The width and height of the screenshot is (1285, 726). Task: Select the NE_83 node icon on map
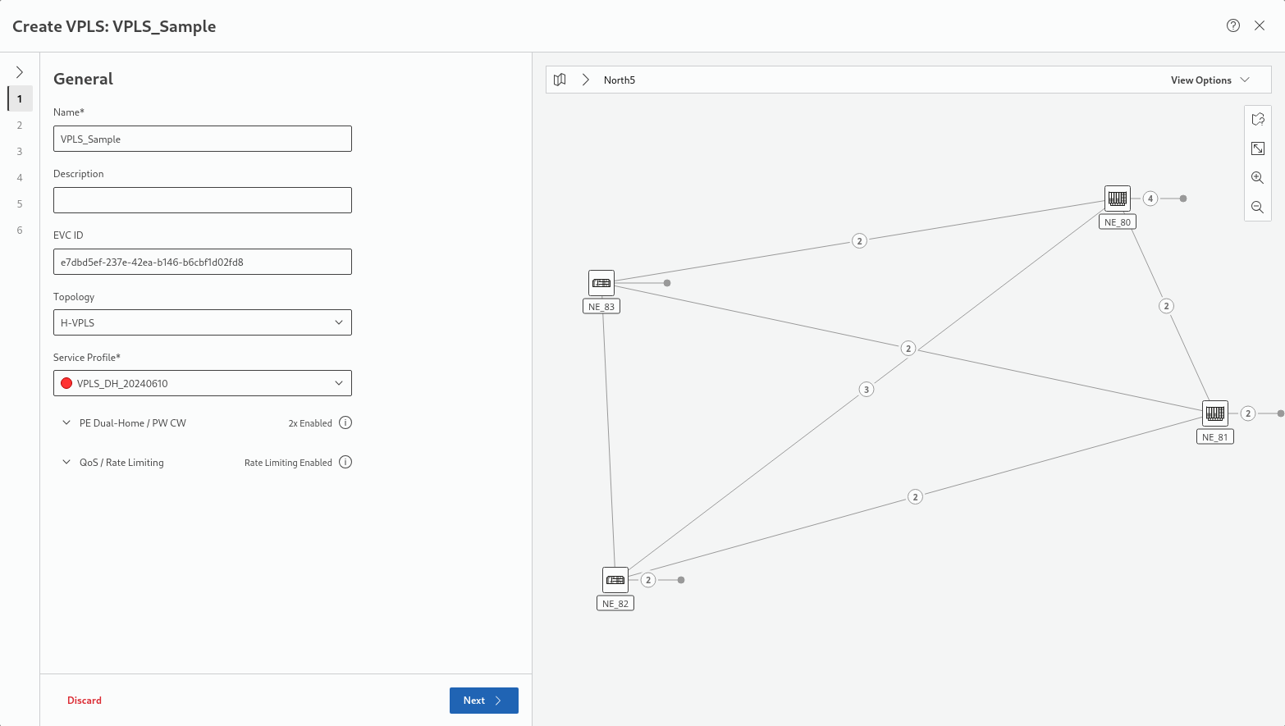(601, 283)
